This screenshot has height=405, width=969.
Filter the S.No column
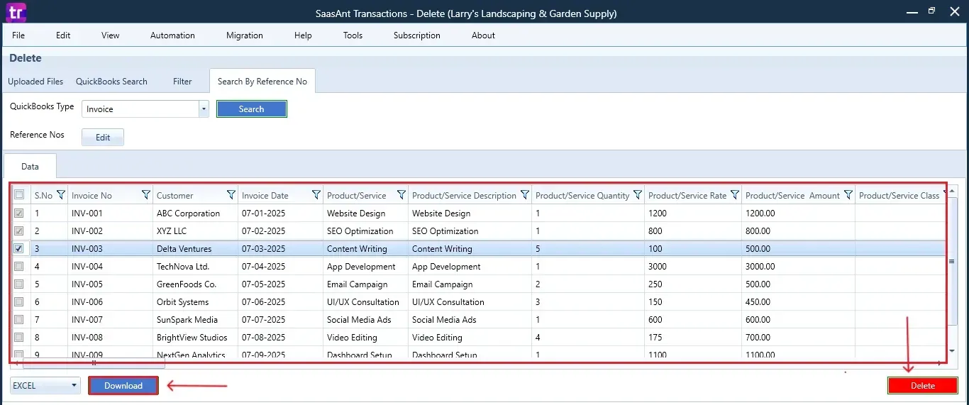pyautogui.click(x=60, y=195)
